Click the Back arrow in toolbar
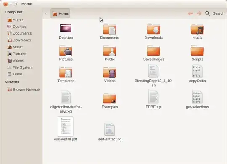Screen dimensions: 227x164 click(x=190, y=13)
